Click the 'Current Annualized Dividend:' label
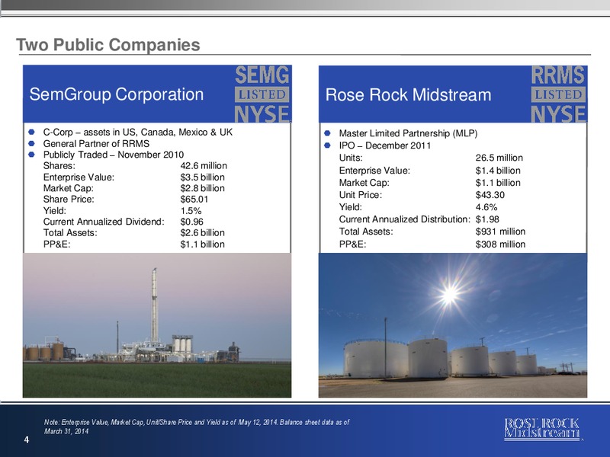This screenshot has width=610, height=457. pos(104,222)
